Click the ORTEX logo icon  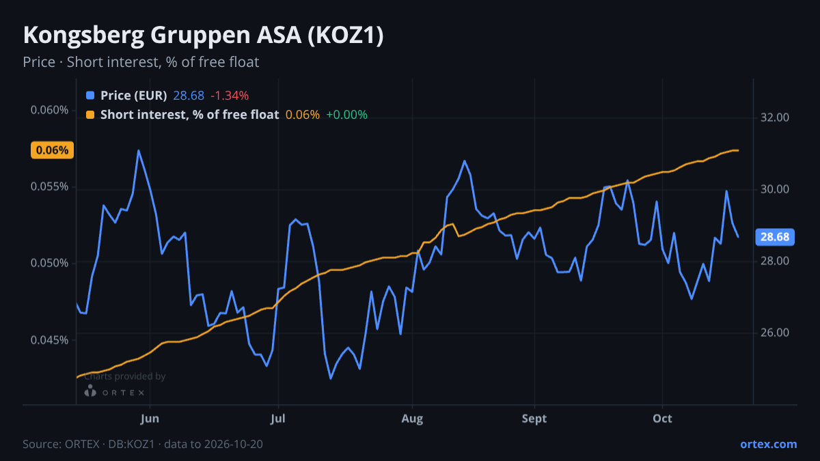click(90, 391)
